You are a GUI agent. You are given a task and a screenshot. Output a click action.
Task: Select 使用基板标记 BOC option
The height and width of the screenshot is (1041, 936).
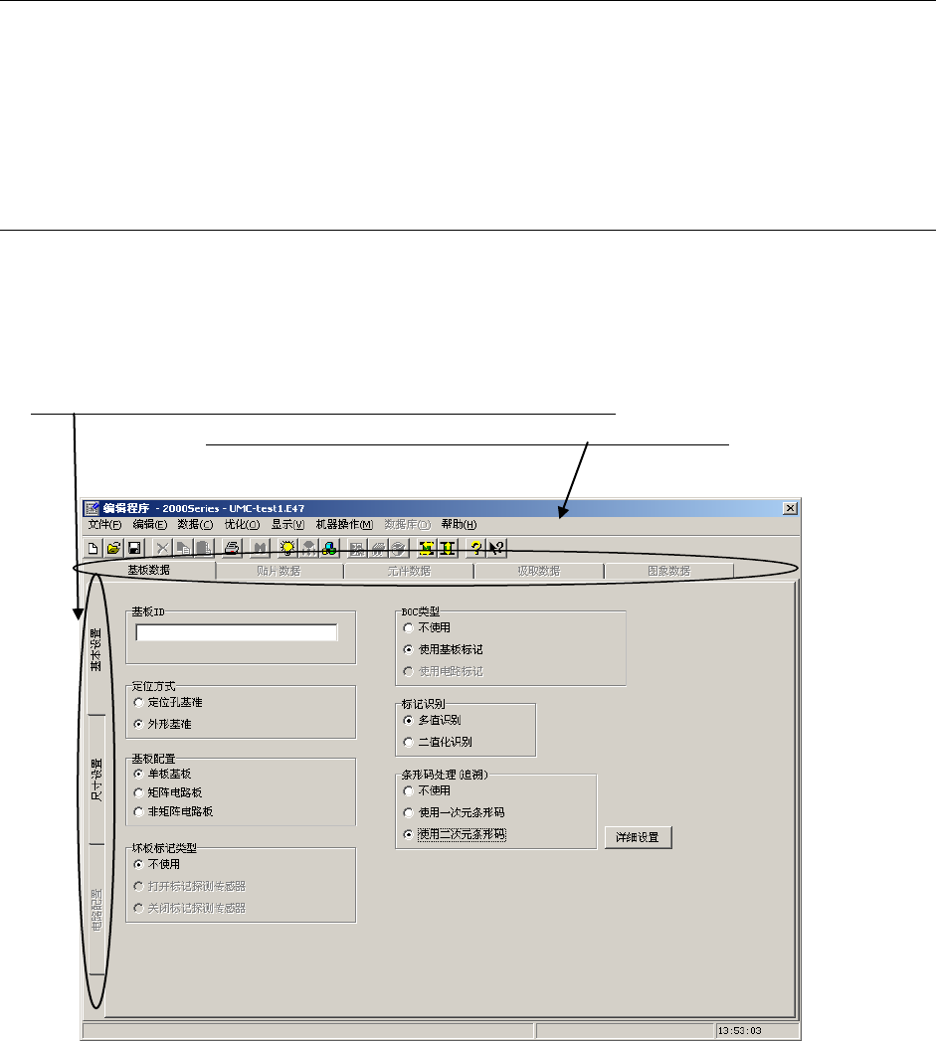(443, 649)
